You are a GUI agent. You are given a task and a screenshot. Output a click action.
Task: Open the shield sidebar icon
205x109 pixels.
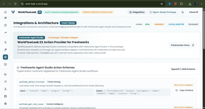(x=5, y=25)
